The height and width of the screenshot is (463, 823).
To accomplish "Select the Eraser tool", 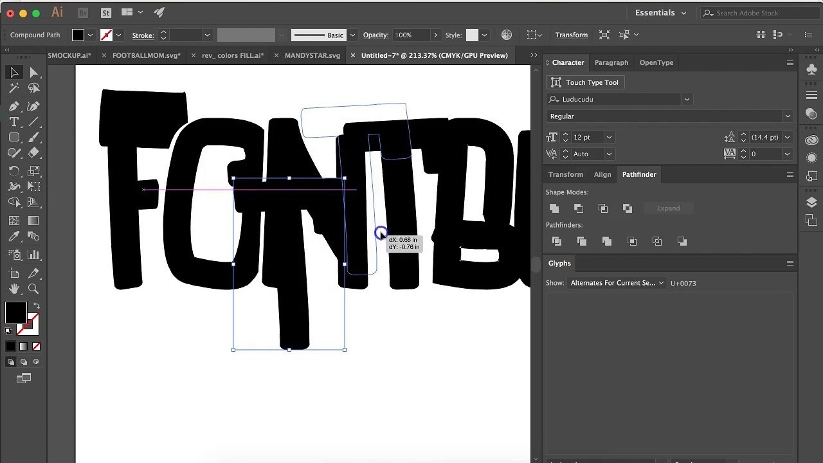I will tap(33, 153).
